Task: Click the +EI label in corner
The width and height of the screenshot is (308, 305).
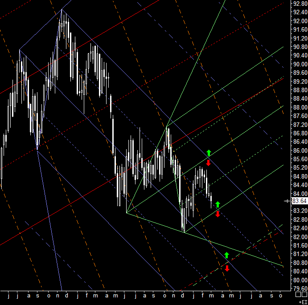Action: (x=303, y=302)
